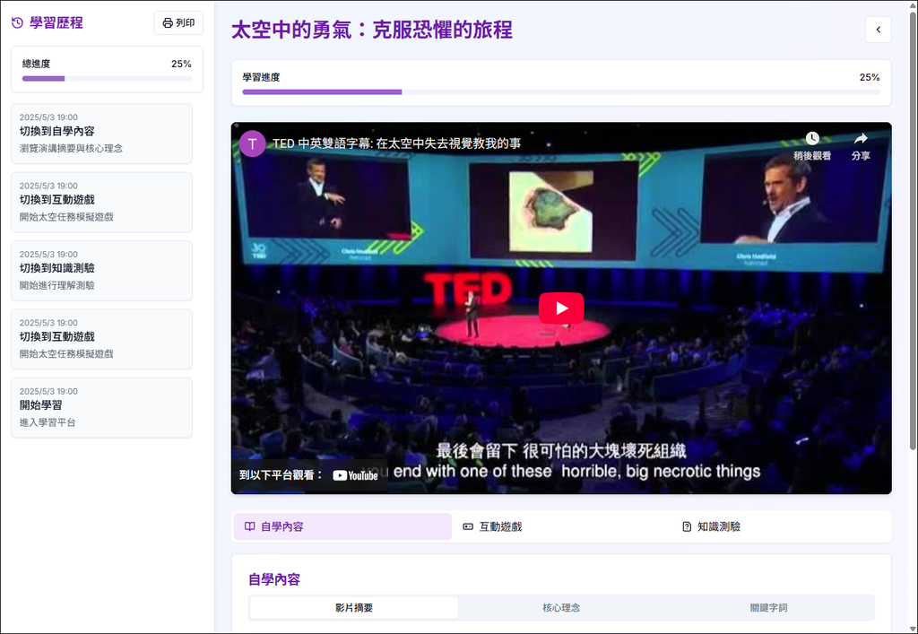Select the 自學內容 tab
This screenshot has height=634, width=918.
[342, 526]
